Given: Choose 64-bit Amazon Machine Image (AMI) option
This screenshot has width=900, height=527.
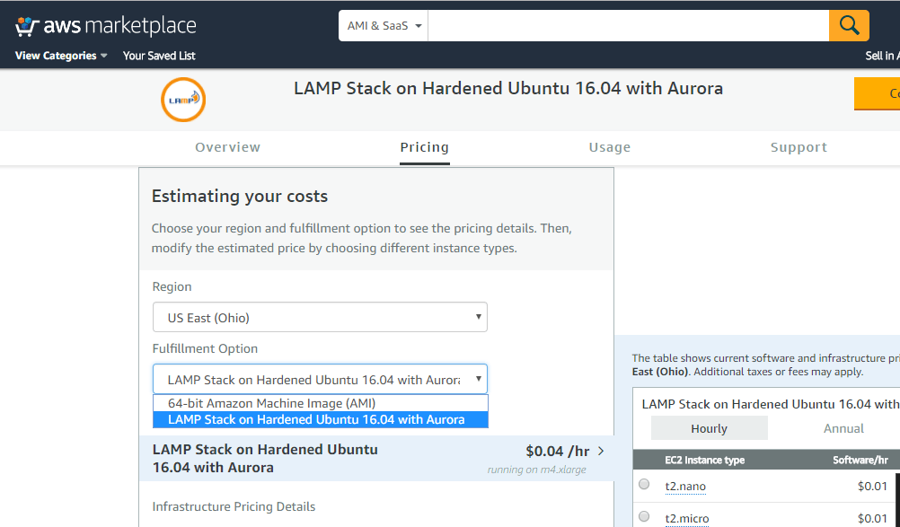Looking at the screenshot, I should click(271, 403).
